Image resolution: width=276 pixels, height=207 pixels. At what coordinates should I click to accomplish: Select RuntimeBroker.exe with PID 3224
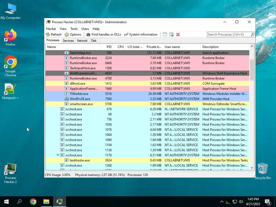tap(147, 58)
